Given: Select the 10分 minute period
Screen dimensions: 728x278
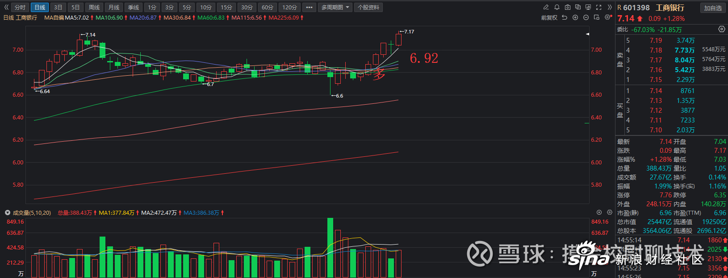Looking at the screenshot, I should (205, 7).
